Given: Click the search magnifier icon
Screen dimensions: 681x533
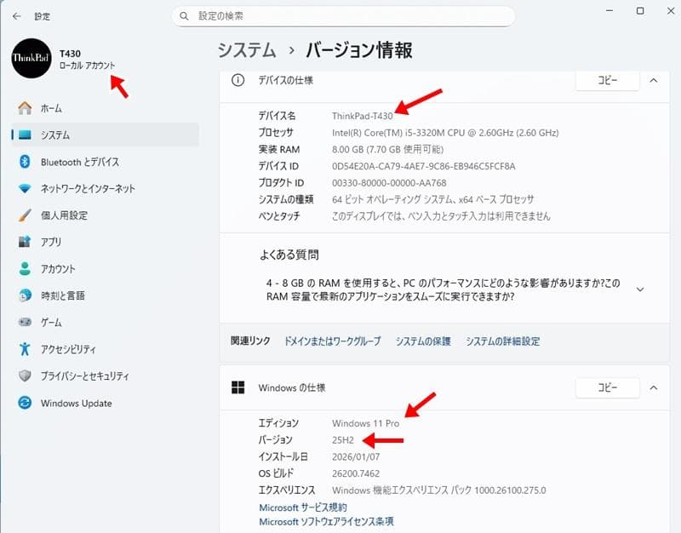Looking at the screenshot, I should [x=184, y=16].
